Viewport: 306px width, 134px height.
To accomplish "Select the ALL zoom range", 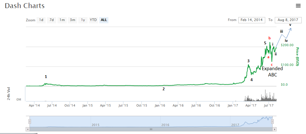I will 104,20.
